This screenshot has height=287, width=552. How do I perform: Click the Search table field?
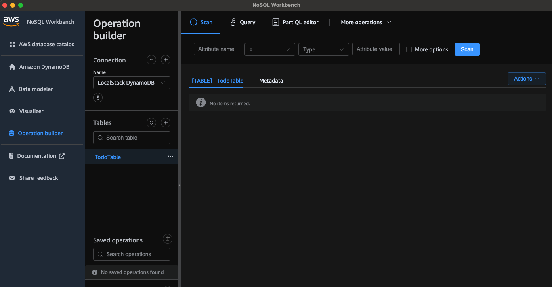[132, 138]
